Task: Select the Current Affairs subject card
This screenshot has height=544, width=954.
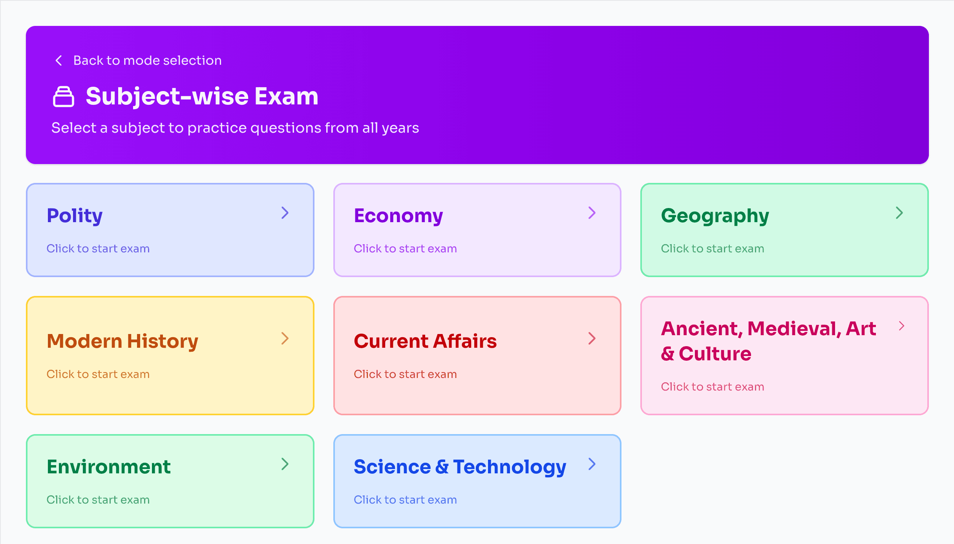Action: (x=477, y=355)
